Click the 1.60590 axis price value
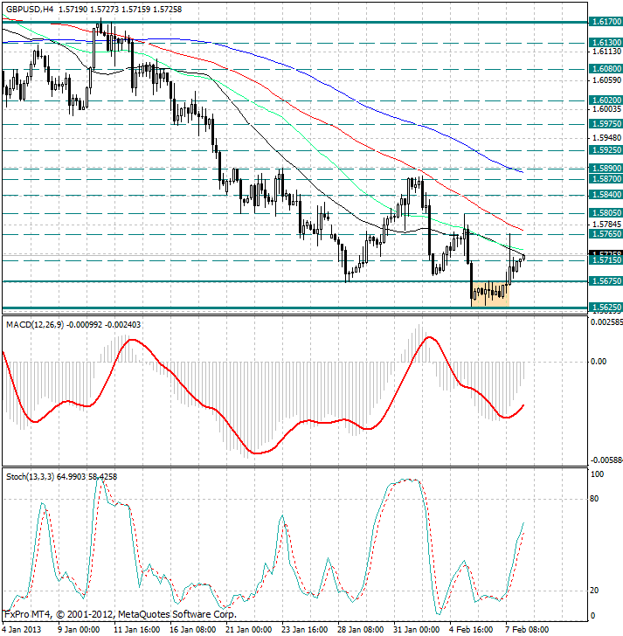The height and width of the screenshot is (636, 623). (606, 80)
